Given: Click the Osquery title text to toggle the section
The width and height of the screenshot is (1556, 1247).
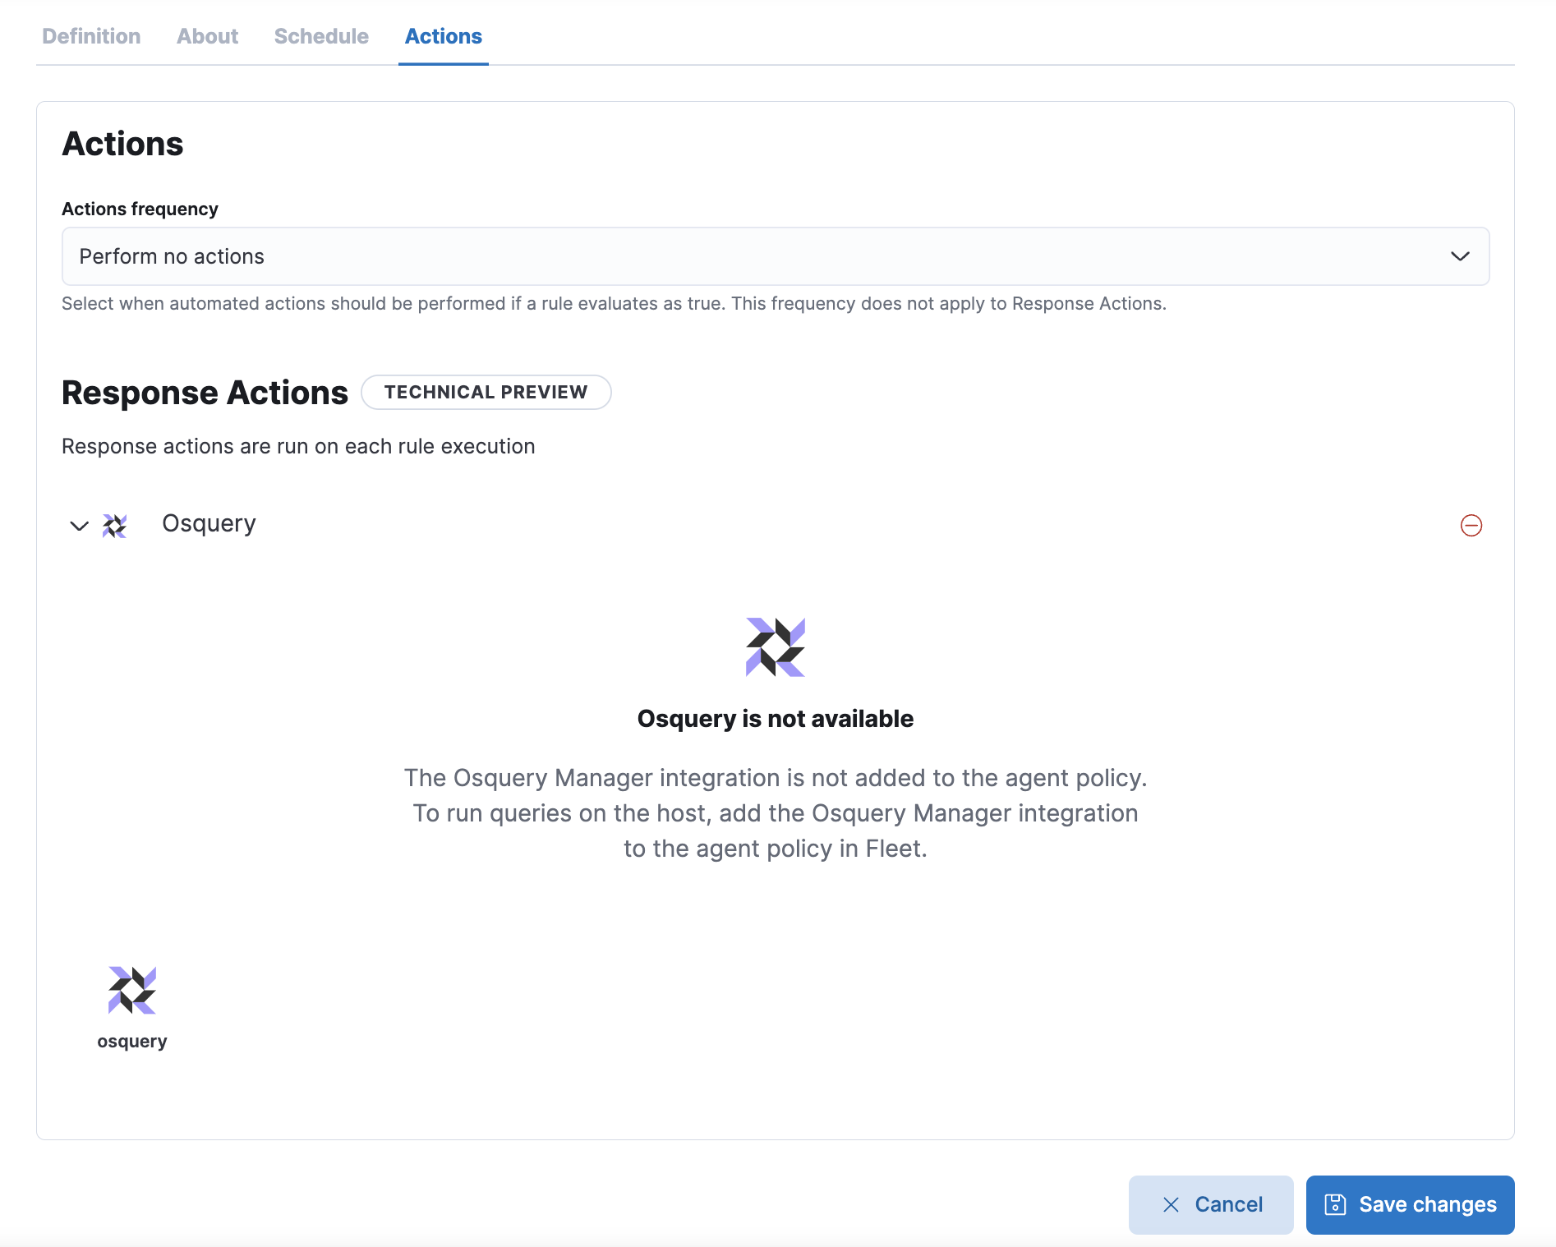Looking at the screenshot, I should (x=208, y=523).
